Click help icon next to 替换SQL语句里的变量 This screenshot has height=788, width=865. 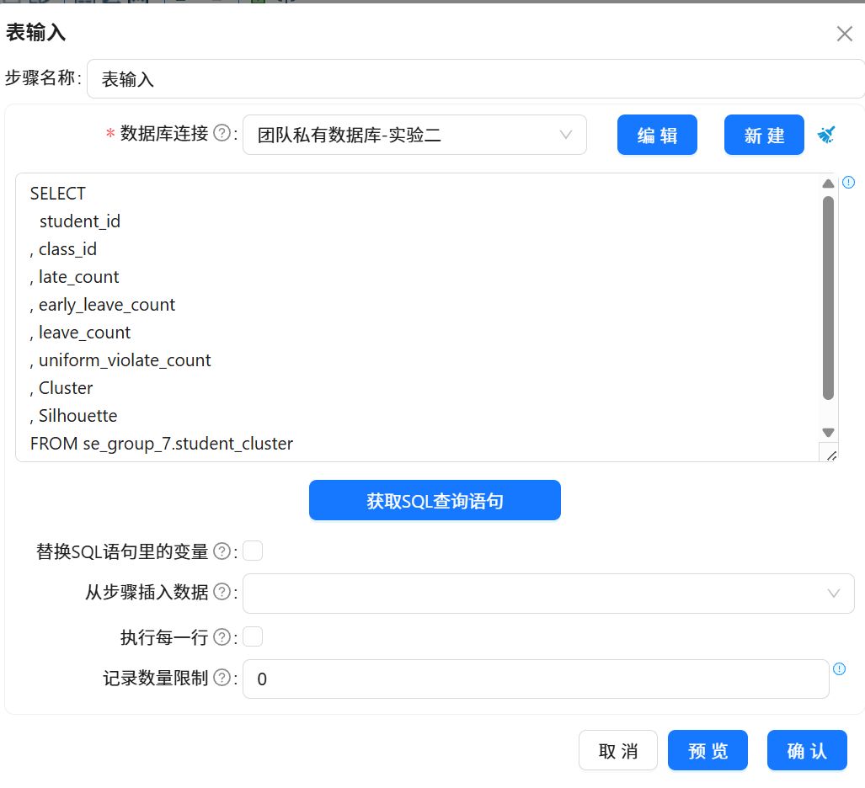(222, 551)
